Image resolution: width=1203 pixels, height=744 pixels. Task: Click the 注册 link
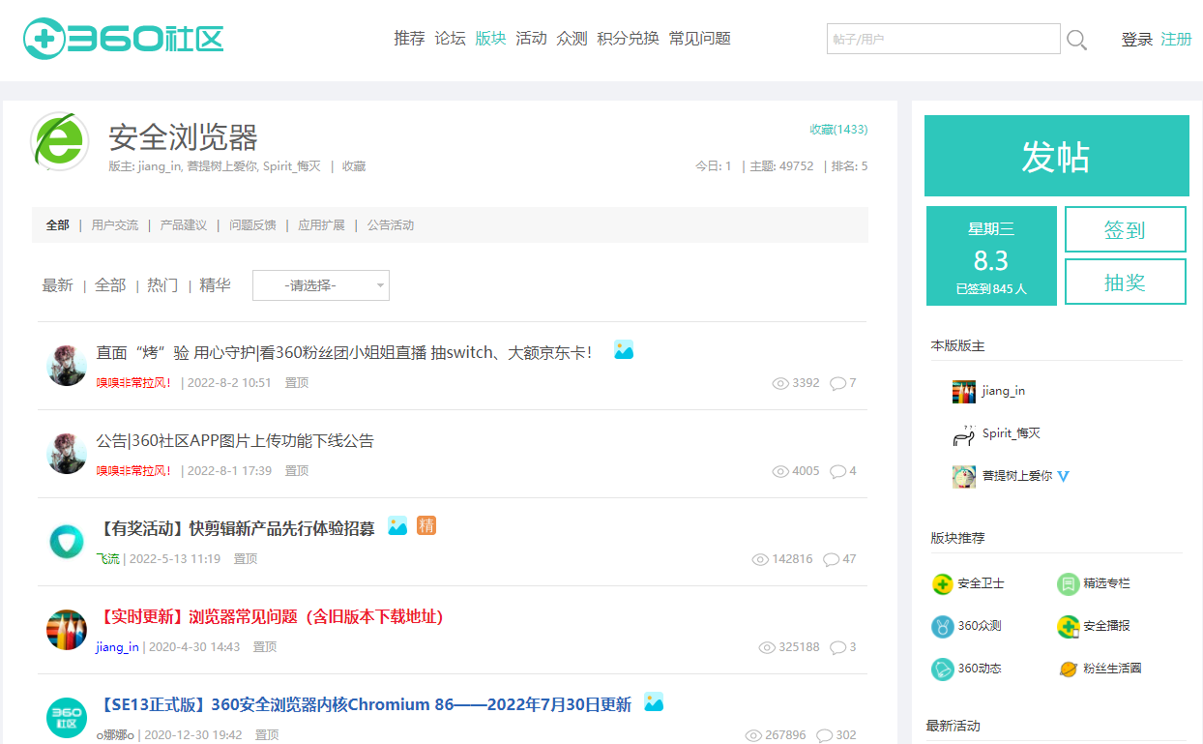[x=1176, y=40]
